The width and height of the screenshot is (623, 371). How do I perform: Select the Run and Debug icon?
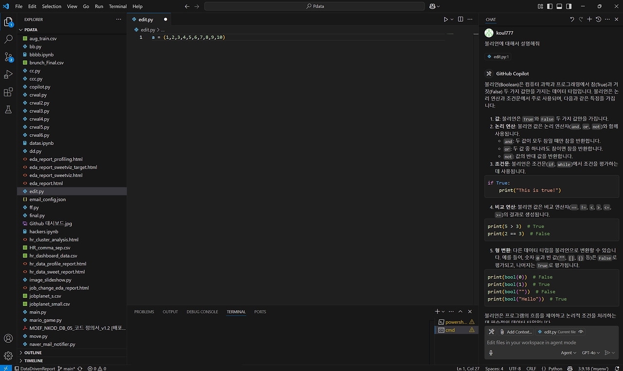click(8, 74)
